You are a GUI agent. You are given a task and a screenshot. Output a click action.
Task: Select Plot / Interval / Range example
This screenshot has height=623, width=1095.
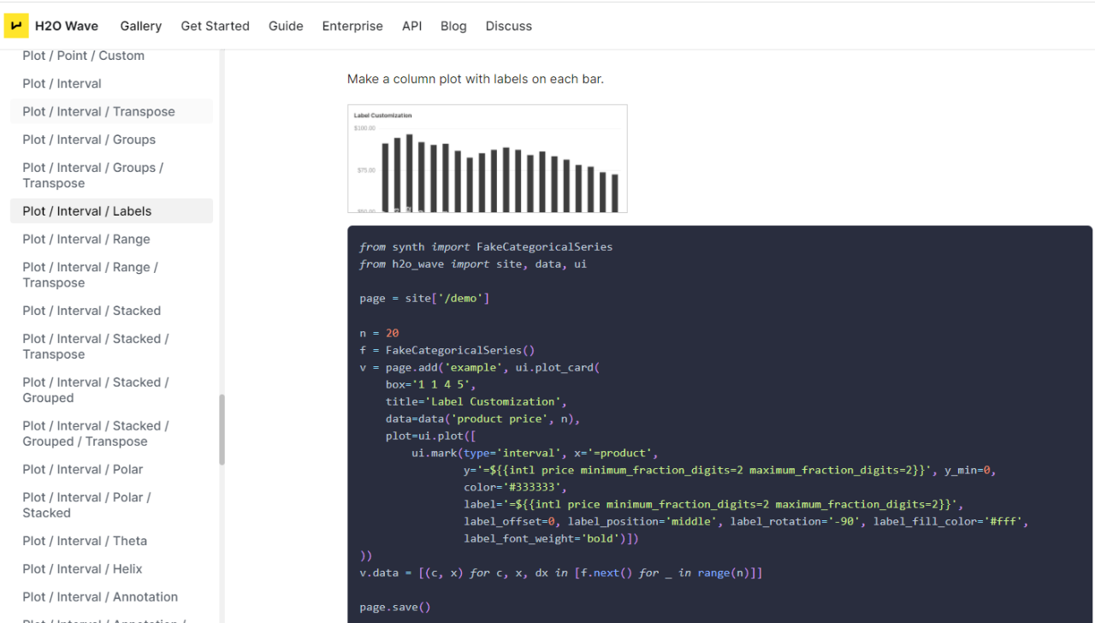tap(86, 239)
